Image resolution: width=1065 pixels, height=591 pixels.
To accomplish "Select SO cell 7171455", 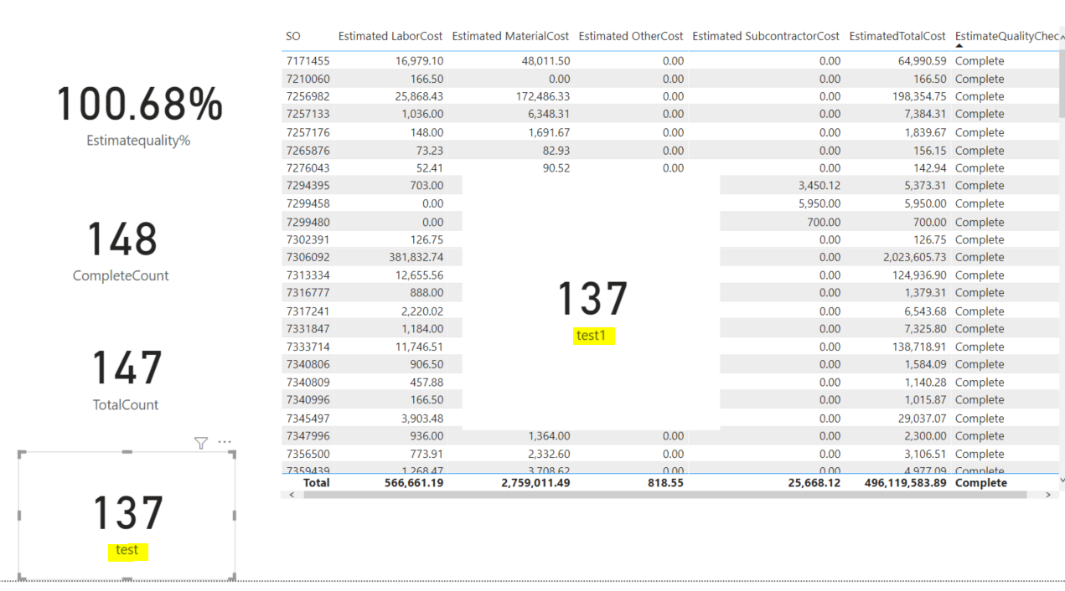I will point(308,60).
